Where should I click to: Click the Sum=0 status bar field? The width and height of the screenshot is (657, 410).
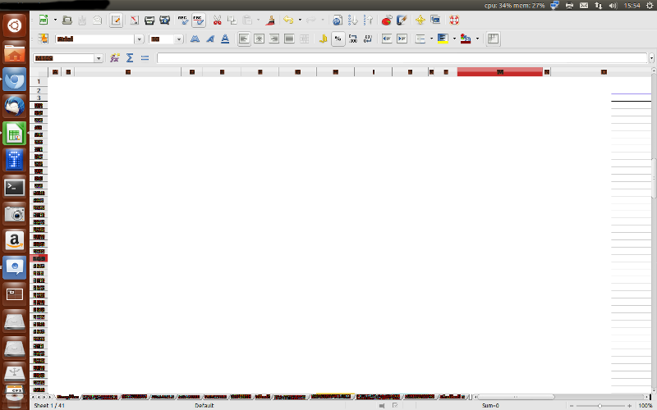(490, 405)
